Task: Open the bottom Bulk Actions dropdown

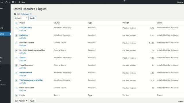Action: pyautogui.click(x=21, y=101)
